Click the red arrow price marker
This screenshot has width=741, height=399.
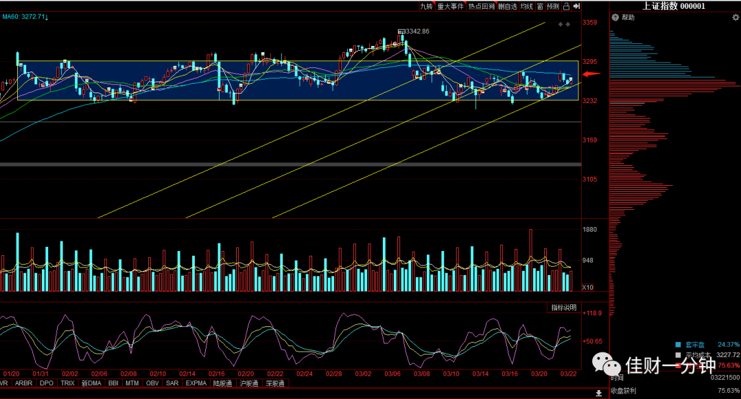coord(591,73)
